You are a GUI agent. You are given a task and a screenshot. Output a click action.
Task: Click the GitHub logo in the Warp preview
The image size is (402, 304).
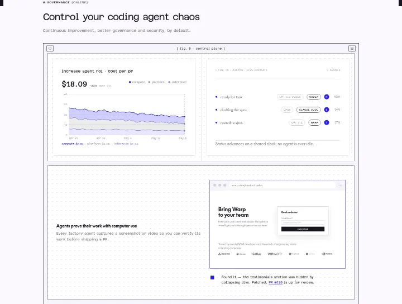pyautogui.click(x=257, y=254)
